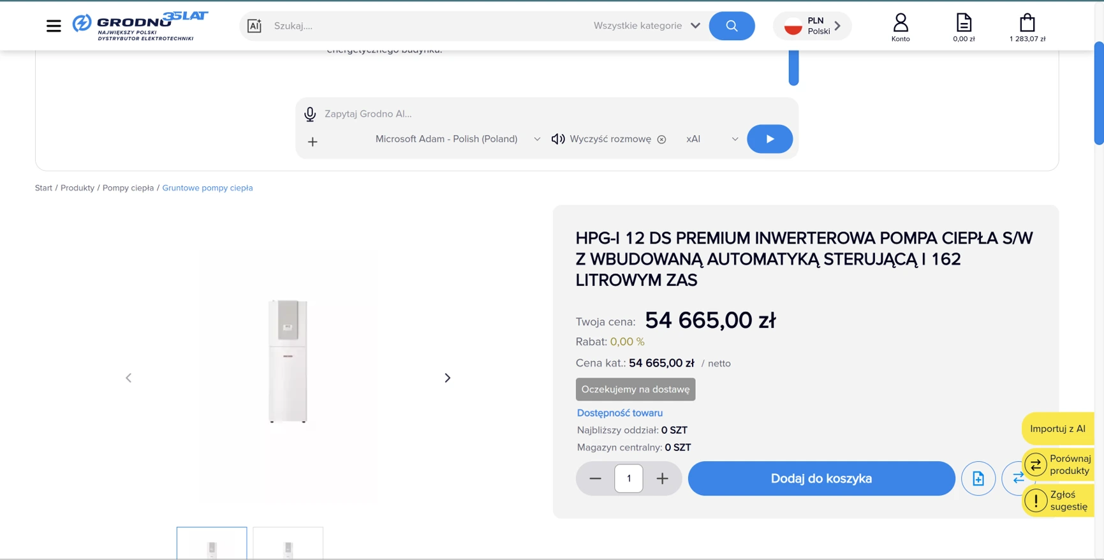Decrease quantity with the minus button
The width and height of the screenshot is (1104, 560).
(595, 478)
